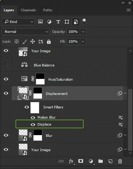Open fx layer style menu
Image resolution: width=133 pixels, height=169 pixels.
[x=71, y=161]
